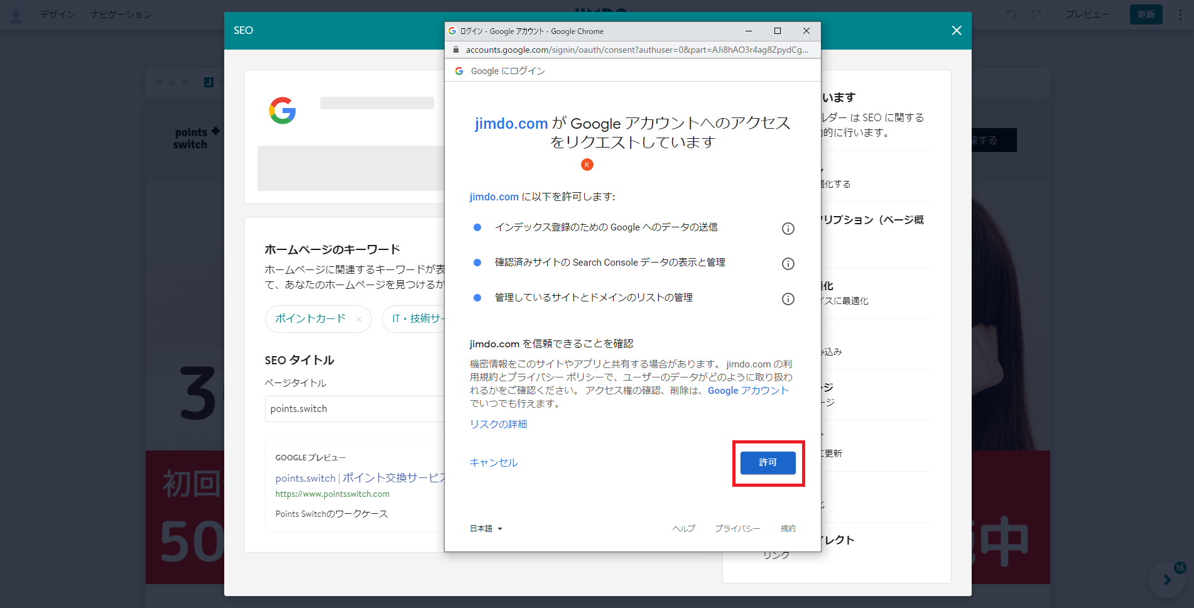Image resolution: width=1194 pixels, height=608 pixels.
Task: Open the プライバシー footer link
Action: point(737,529)
